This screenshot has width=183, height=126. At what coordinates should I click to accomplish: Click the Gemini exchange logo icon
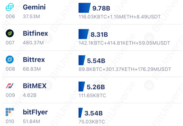(x=10, y=7)
